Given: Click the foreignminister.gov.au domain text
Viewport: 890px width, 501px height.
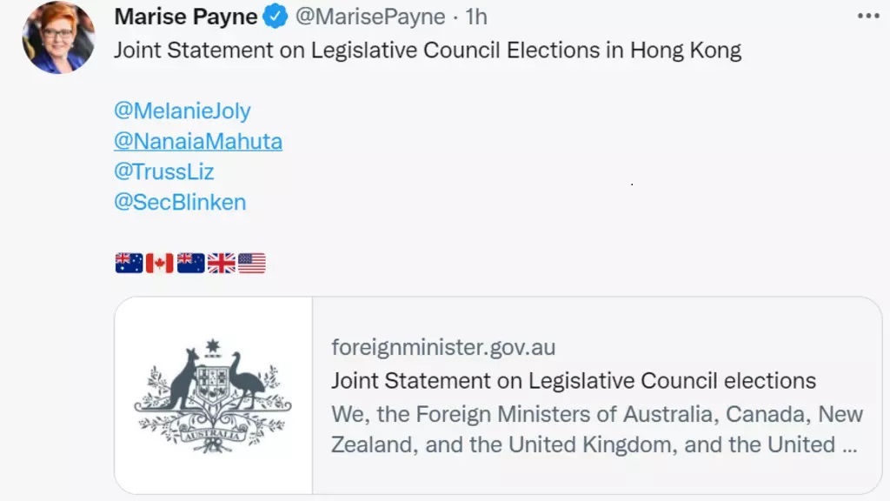Looking at the screenshot, I should (x=443, y=348).
